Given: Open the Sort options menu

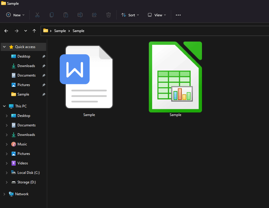Looking at the screenshot, I should pyautogui.click(x=130, y=15).
